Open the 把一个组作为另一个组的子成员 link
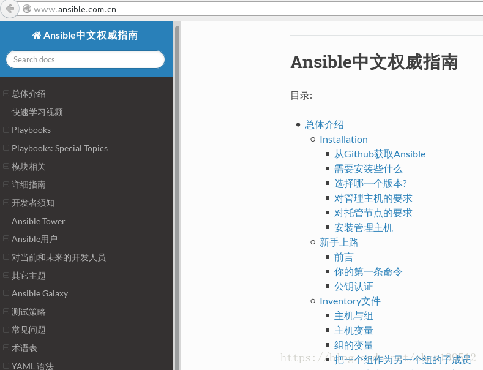 (403, 360)
